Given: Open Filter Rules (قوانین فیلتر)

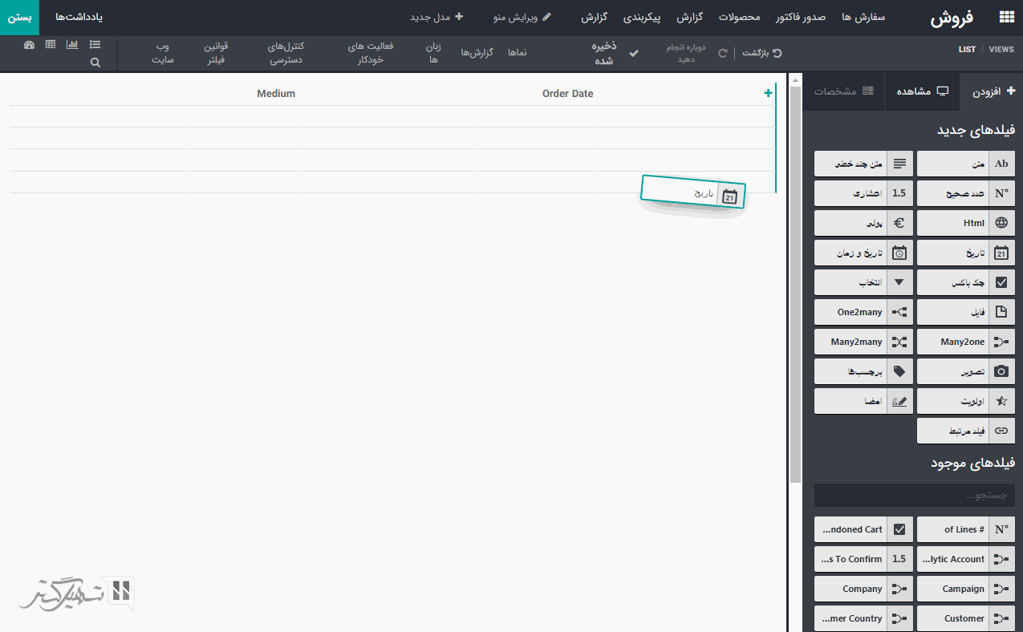Looking at the screenshot, I should 215,53.
